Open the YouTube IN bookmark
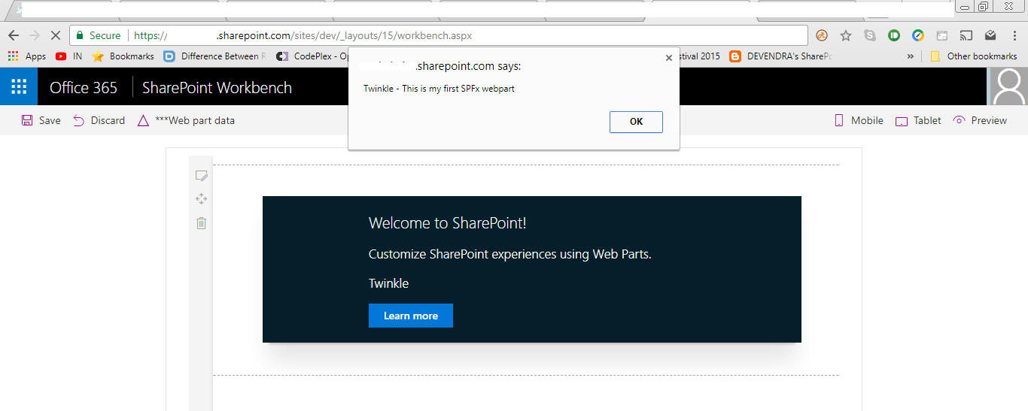This screenshot has height=411, width=1028. click(69, 56)
